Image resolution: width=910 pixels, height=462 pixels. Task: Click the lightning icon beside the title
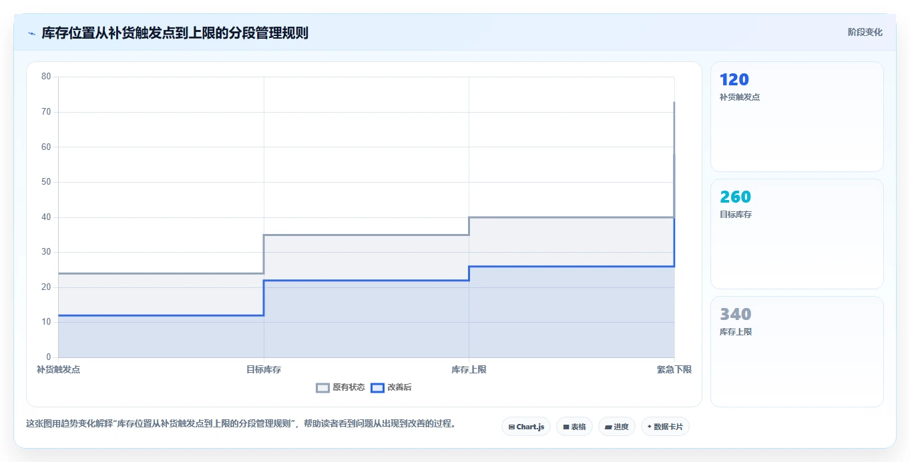click(x=31, y=33)
